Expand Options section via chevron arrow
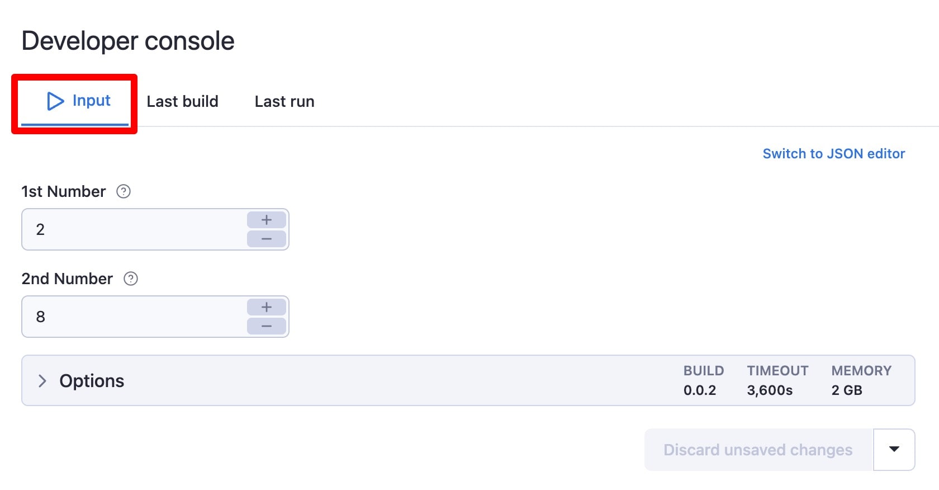The height and width of the screenshot is (490, 939). [x=42, y=381]
